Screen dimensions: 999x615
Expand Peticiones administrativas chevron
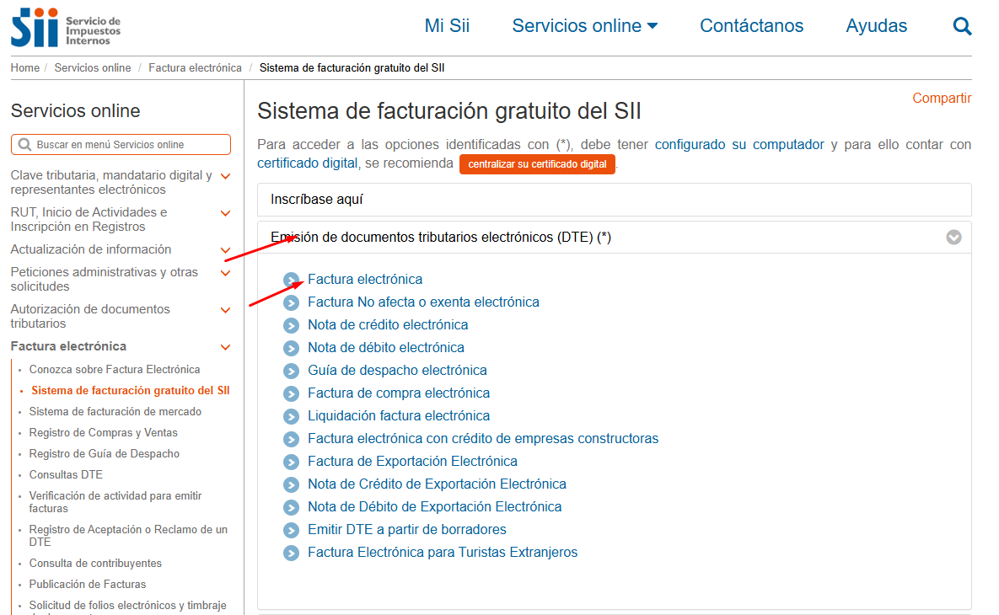[225, 273]
